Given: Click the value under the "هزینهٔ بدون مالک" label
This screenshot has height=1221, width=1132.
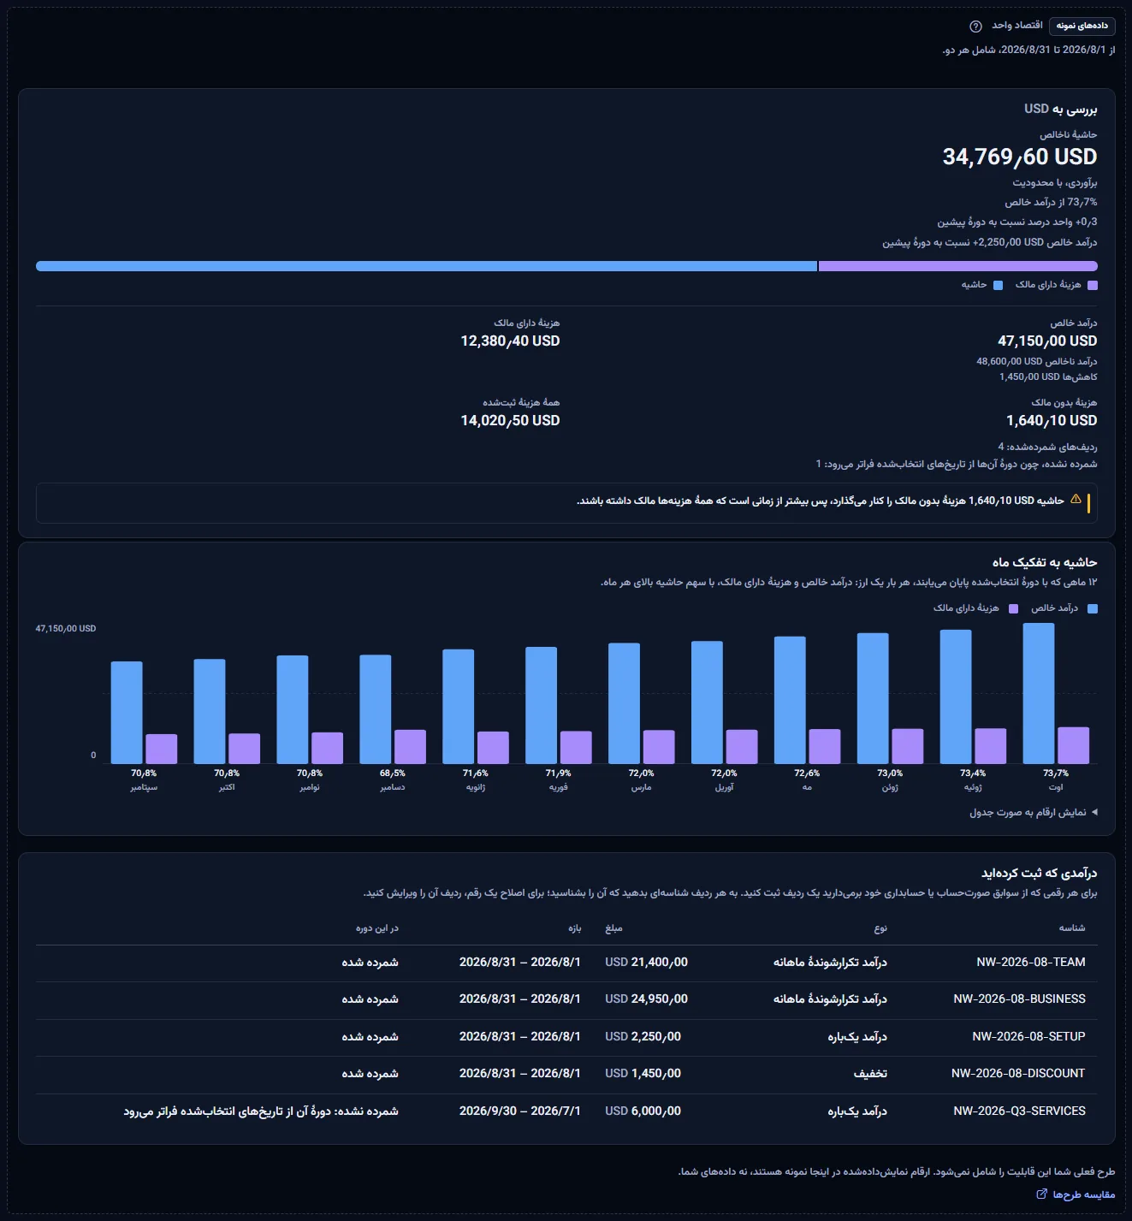Looking at the screenshot, I should (x=1052, y=421).
